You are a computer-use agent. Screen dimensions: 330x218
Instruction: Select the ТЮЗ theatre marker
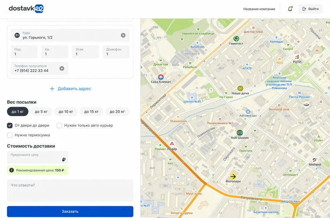(279, 59)
